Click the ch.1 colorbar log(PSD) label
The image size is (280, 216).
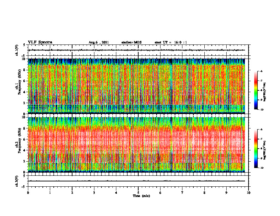[264, 92]
